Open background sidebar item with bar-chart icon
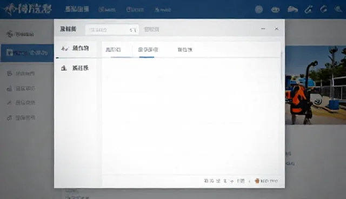The width and height of the screenshot is (346, 199). [21, 89]
